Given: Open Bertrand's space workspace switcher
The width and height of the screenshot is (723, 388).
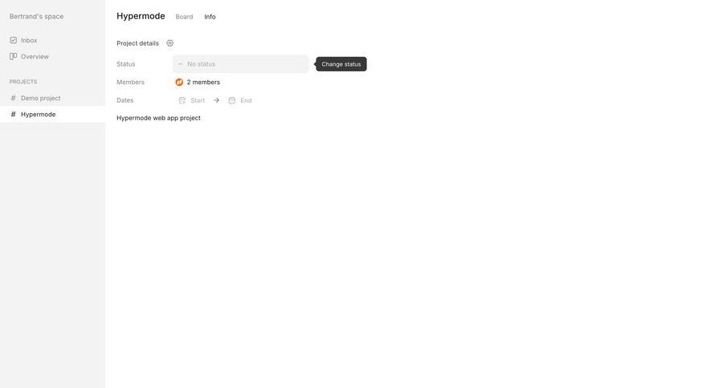Looking at the screenshot, I should [x=36, y=17].
